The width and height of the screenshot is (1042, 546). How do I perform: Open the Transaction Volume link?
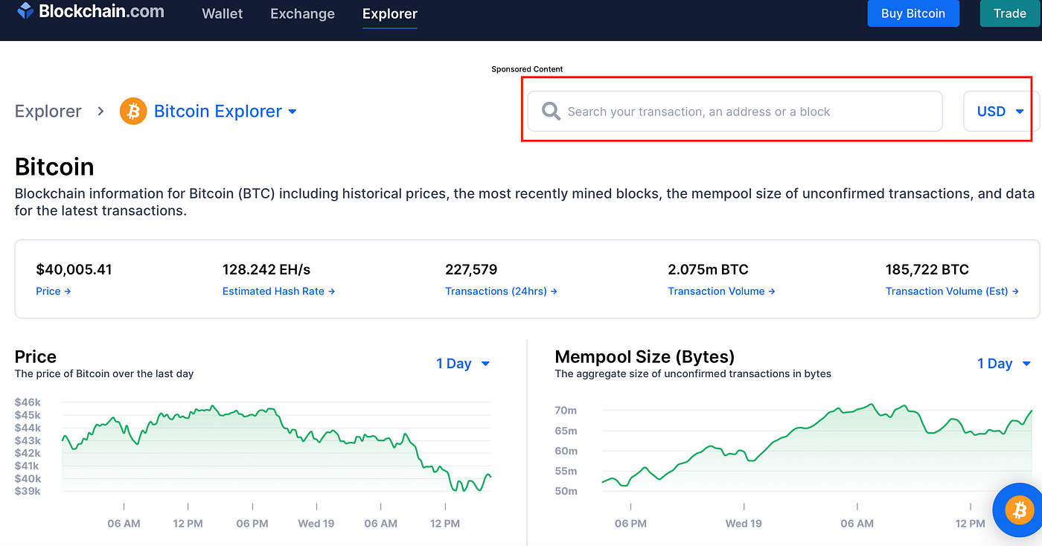coord(722,292)
